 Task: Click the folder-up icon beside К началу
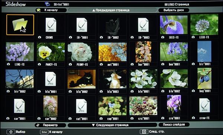pos(39,10)
